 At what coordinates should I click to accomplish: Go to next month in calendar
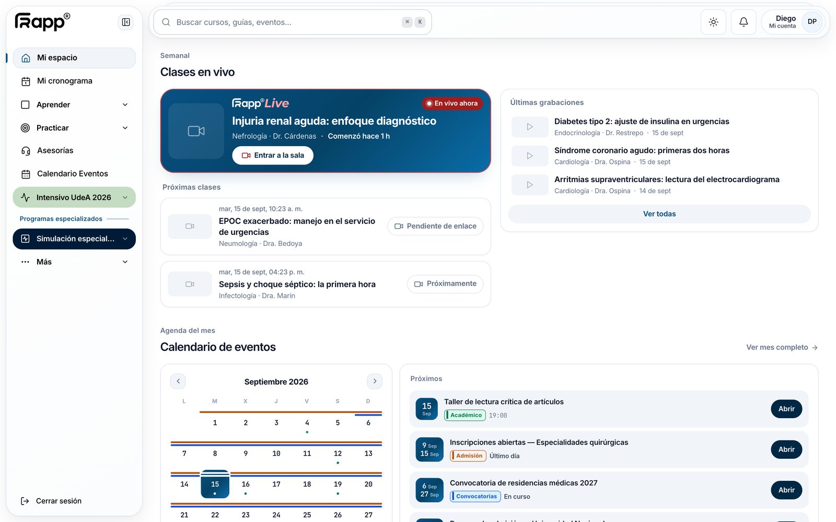(375, 381)
